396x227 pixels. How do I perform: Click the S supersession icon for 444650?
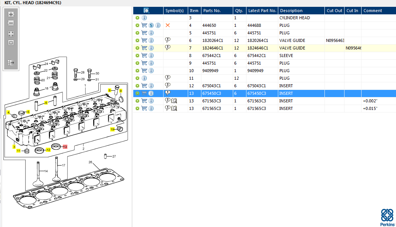(x=151, y=25)
